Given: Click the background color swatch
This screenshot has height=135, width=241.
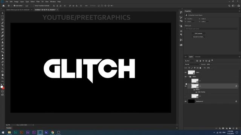Looking at the screenshot, I should (3, 88).
